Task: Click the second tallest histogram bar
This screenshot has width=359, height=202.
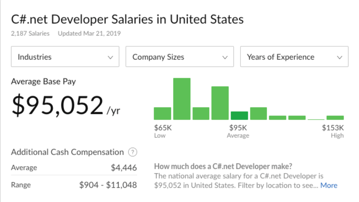Action: click(x=220, y=103)
